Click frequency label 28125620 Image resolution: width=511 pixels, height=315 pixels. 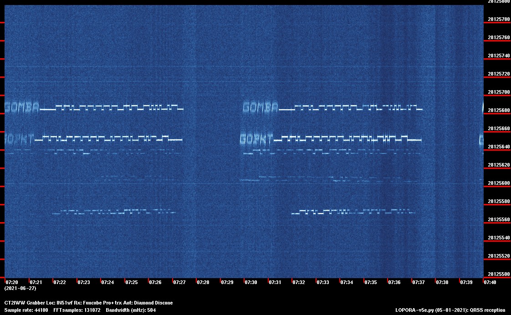click(x=499, y=166)
